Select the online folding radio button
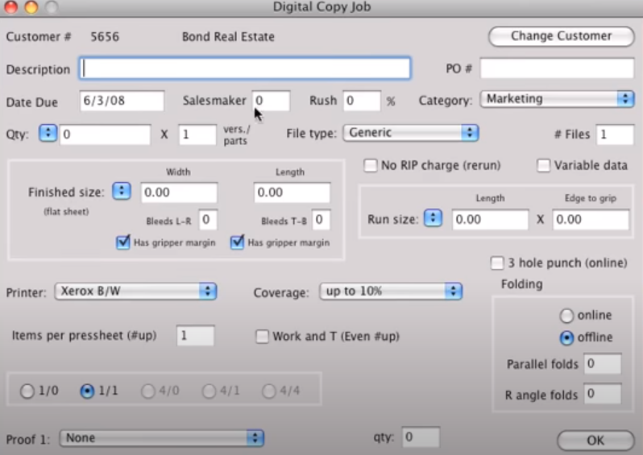This screenshot has width=643, height=455. pyautogui.click(x=566, y=316)
